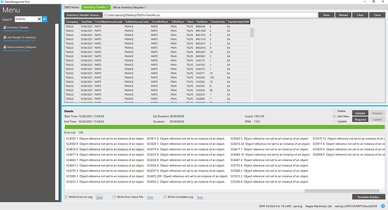Switch to Move Inventory Request 1 tab
Screen dimensions: 388x210
(129, 7)
